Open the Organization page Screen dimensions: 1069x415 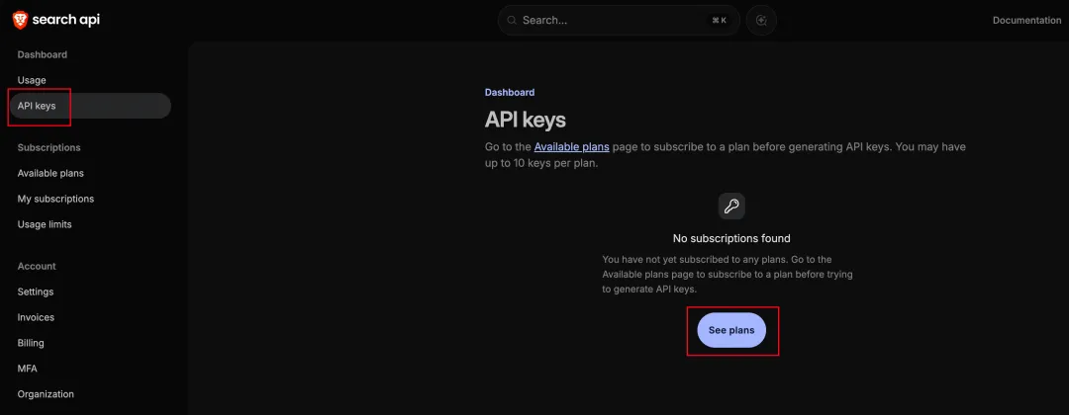click(46, 394)
